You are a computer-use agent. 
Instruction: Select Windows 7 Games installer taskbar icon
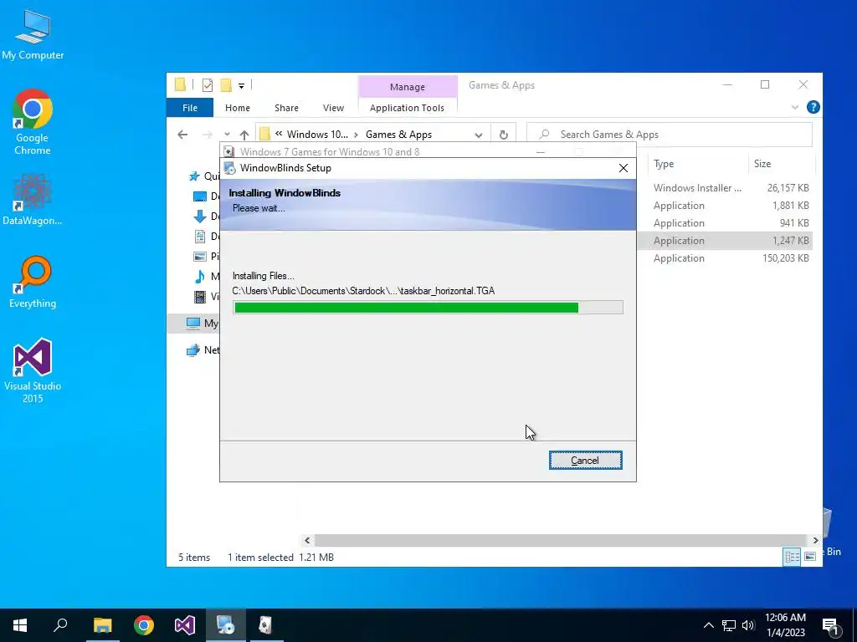pos(266,625)
